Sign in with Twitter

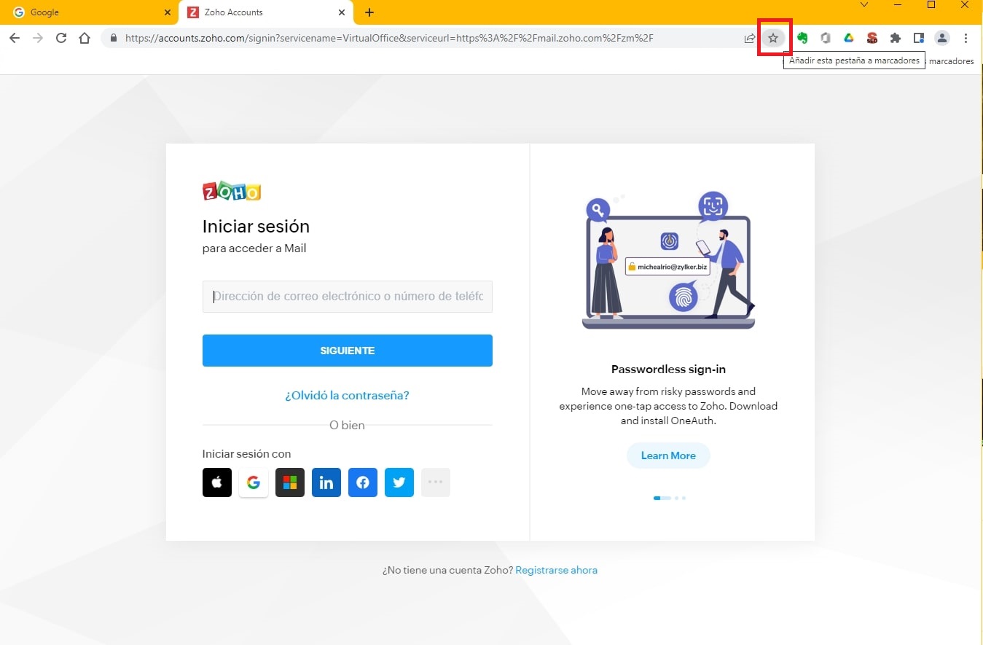pos(399,482)
